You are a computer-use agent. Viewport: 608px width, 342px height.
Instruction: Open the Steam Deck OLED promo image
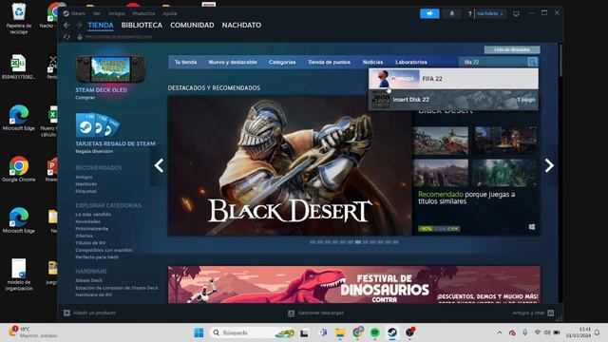pyautogui.click(x=111, y=69)
